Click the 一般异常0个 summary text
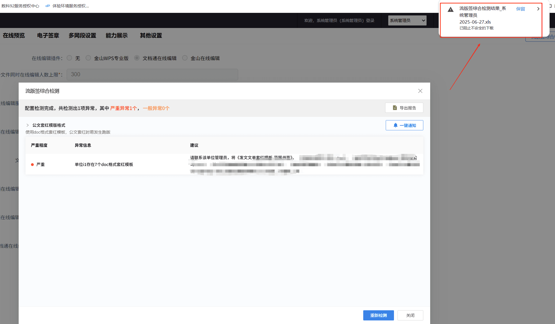The width and height of the screenshot is (555, 324). coord(156,108)
